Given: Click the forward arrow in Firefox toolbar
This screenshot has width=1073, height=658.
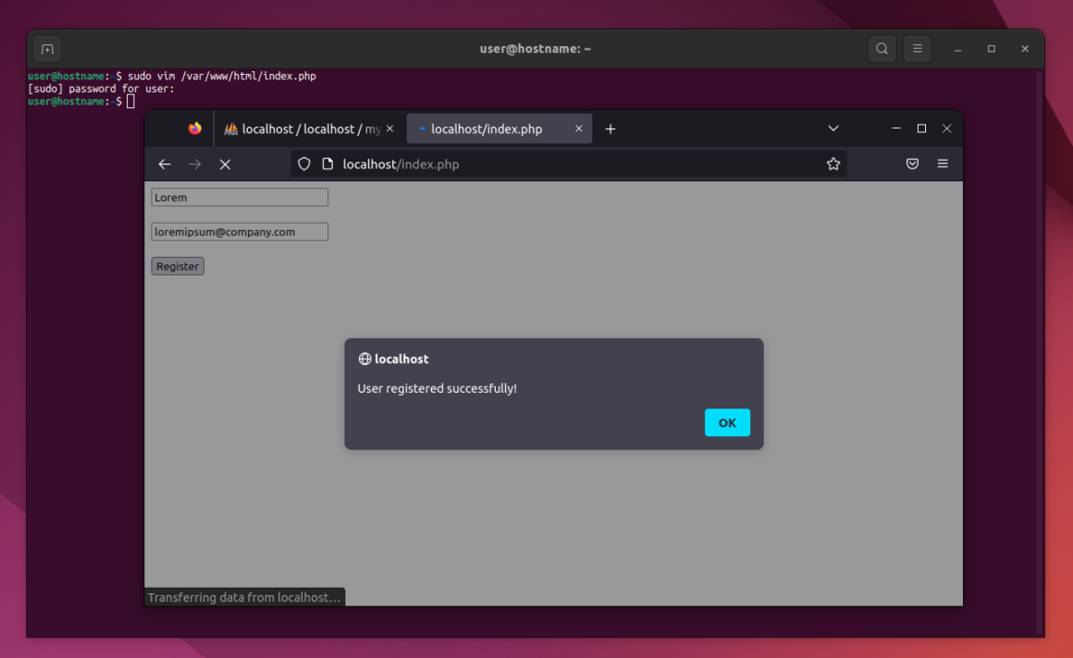Looking at the screenshot, I should coord(194,164).
